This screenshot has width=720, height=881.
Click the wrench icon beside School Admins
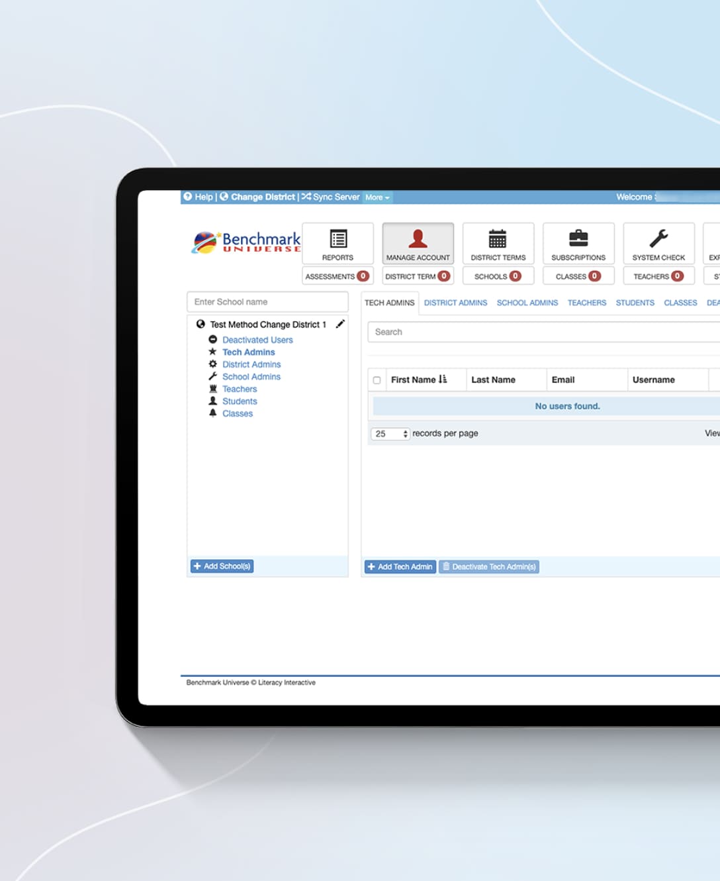tap(212, 376)
